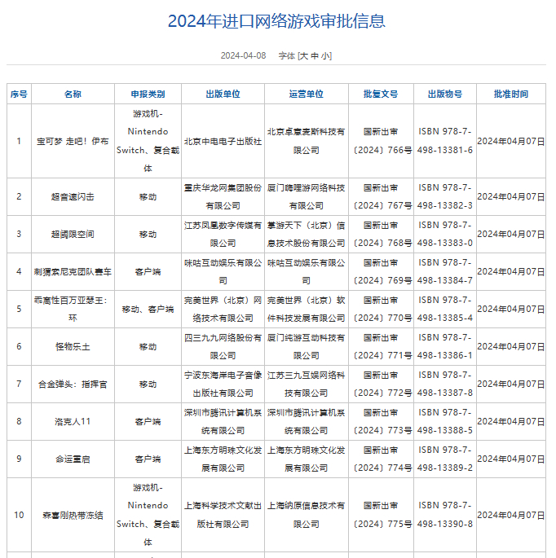Select game name 怪物乐土

[73, 347]
